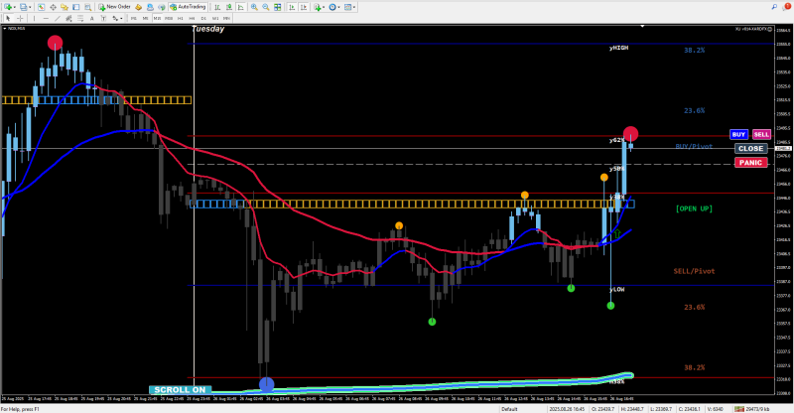Toggle the SCROLL ON button
The height and width of the screenshot is (413, 794).
tap(181, 390)
